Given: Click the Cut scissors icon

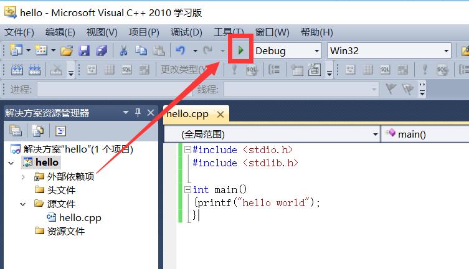Looking at the screenshot, I should (x=123, y=50).
